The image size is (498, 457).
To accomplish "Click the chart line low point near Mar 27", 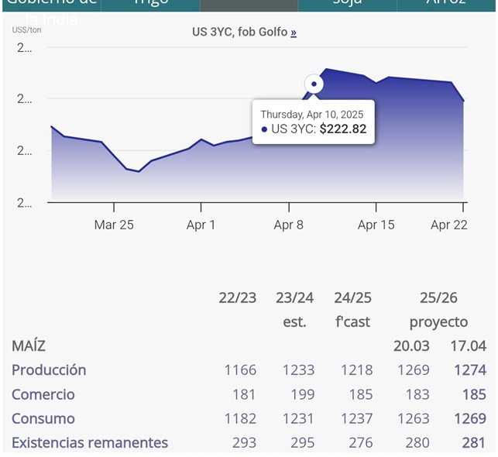I will point(139,171).
